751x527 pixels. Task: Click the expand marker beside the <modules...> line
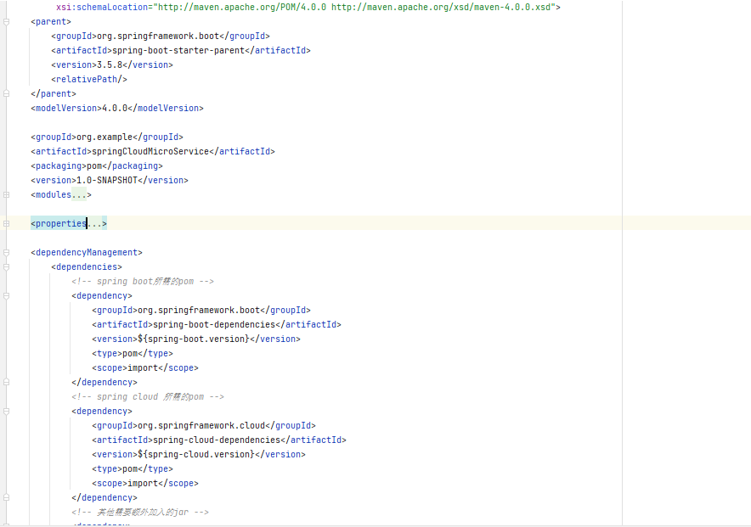point(6,194)
